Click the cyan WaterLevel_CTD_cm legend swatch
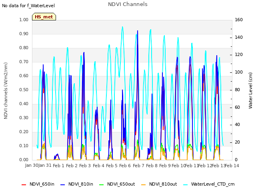The image size is (256, 192). pyautogui.click(x=185, y=185)
